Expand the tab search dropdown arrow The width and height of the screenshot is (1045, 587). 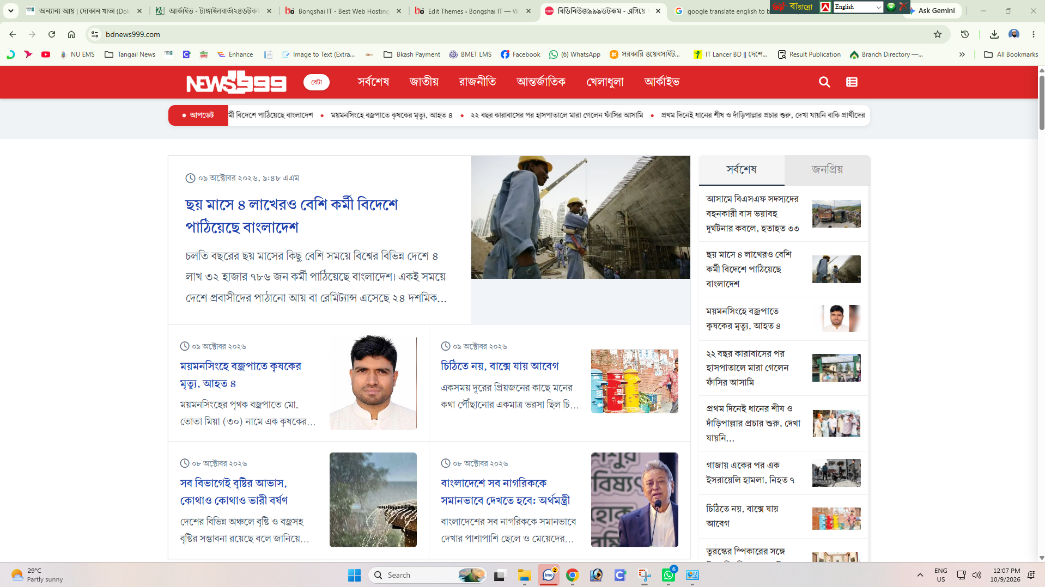pos(10,10)
